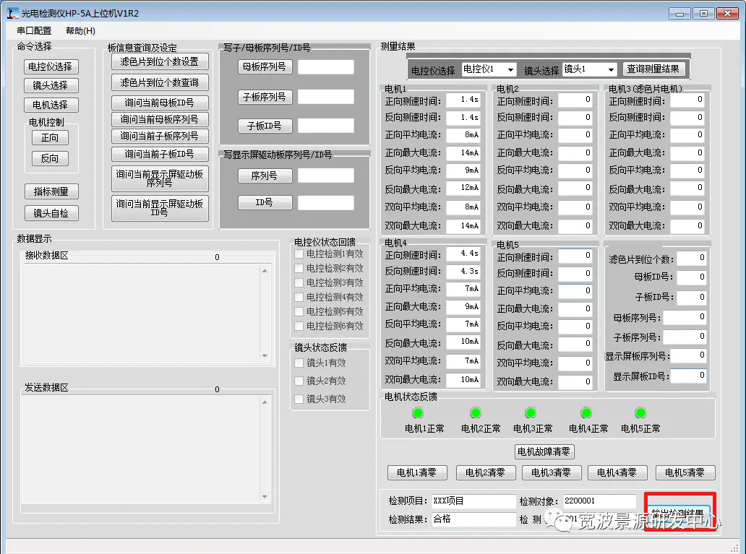Click the 指标测量 button
This screenshot has width=746, height=554.
[x=51, y=191]
